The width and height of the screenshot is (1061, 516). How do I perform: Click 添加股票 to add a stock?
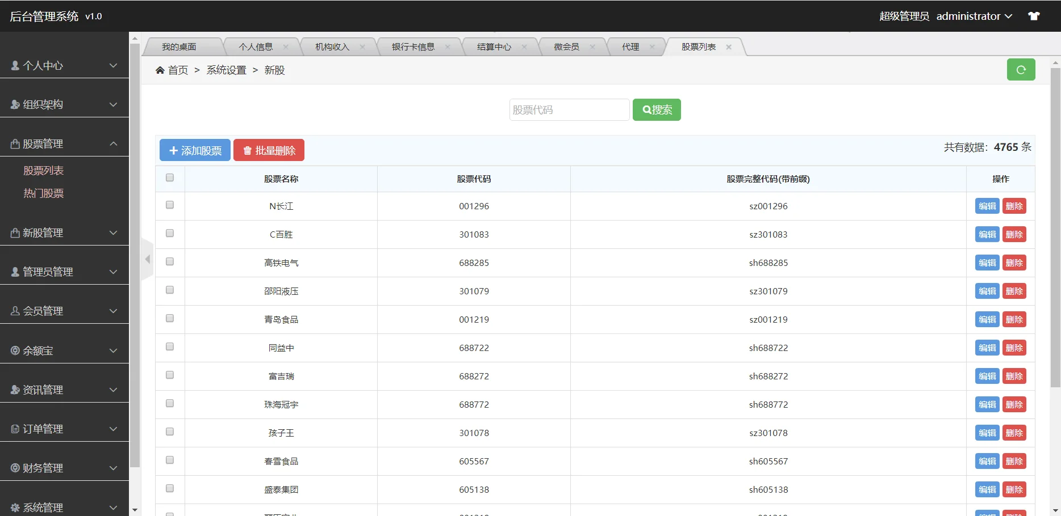(194, 150)
